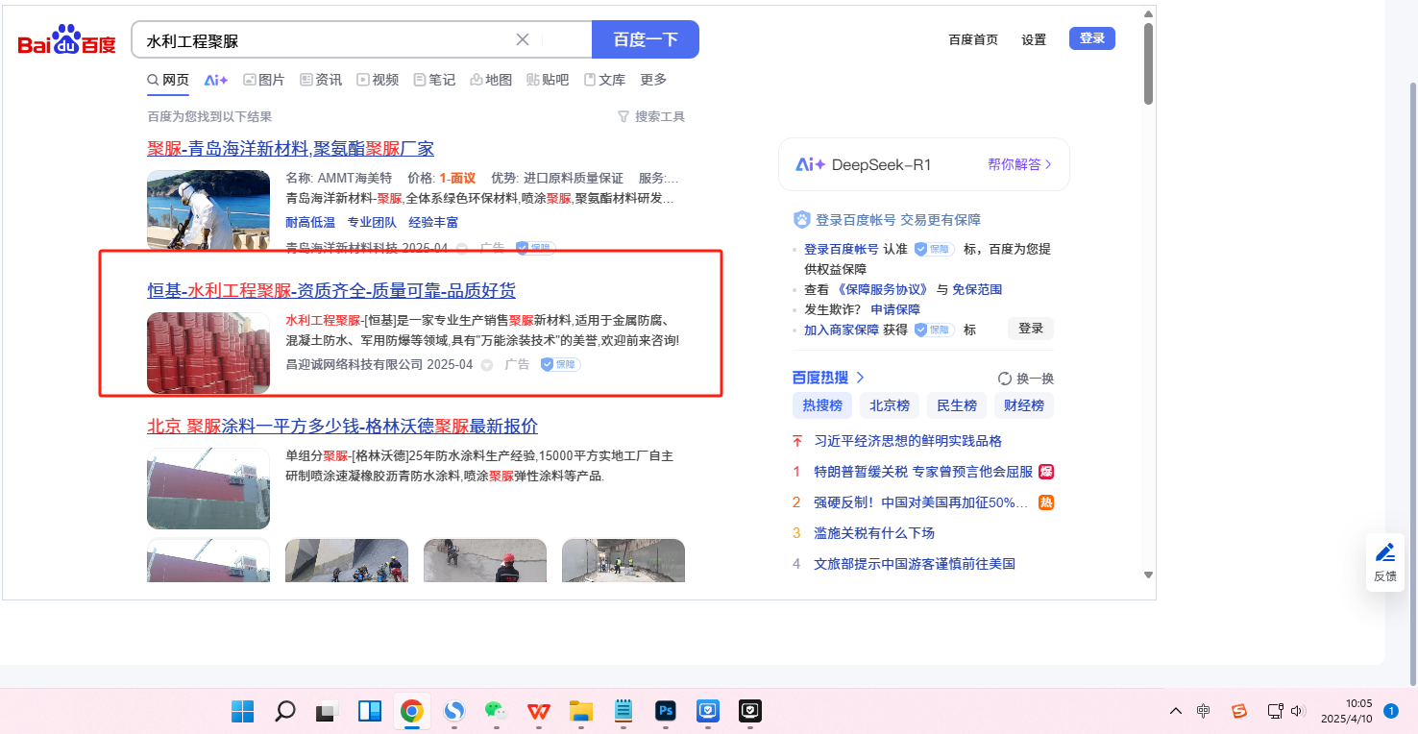Switch to the 图片 tab

[x=263, y=80]
